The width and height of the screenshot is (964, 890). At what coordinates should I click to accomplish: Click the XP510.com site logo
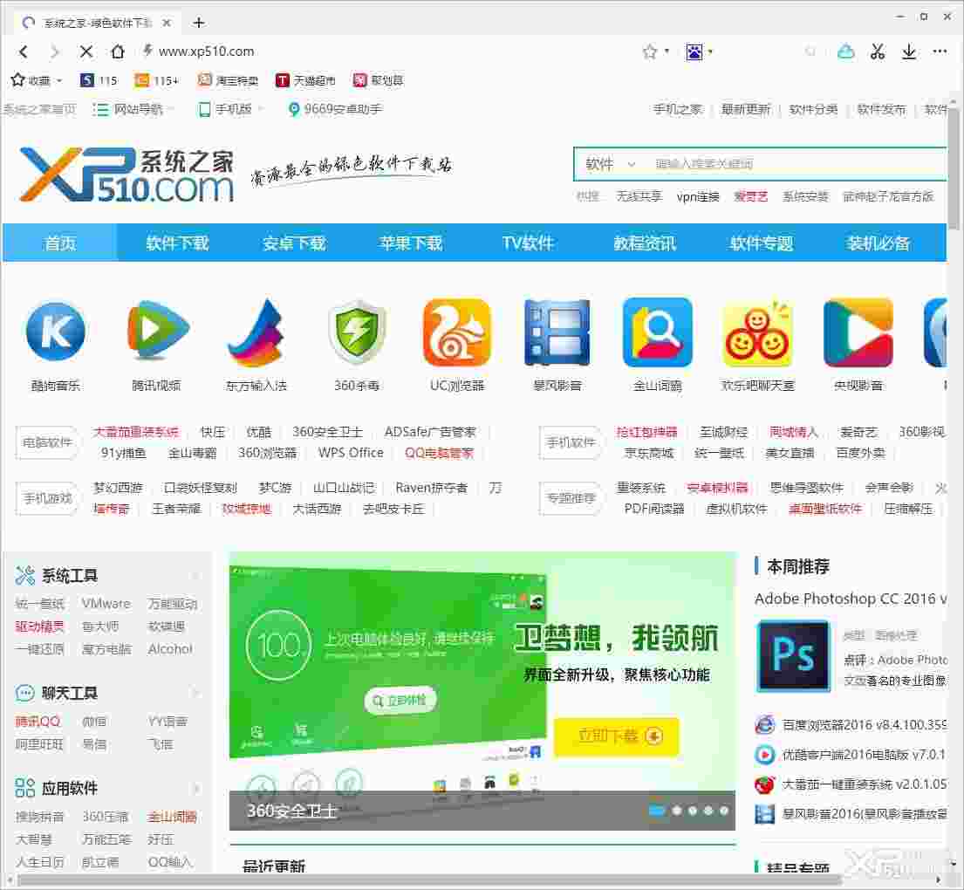pos(126,175)
